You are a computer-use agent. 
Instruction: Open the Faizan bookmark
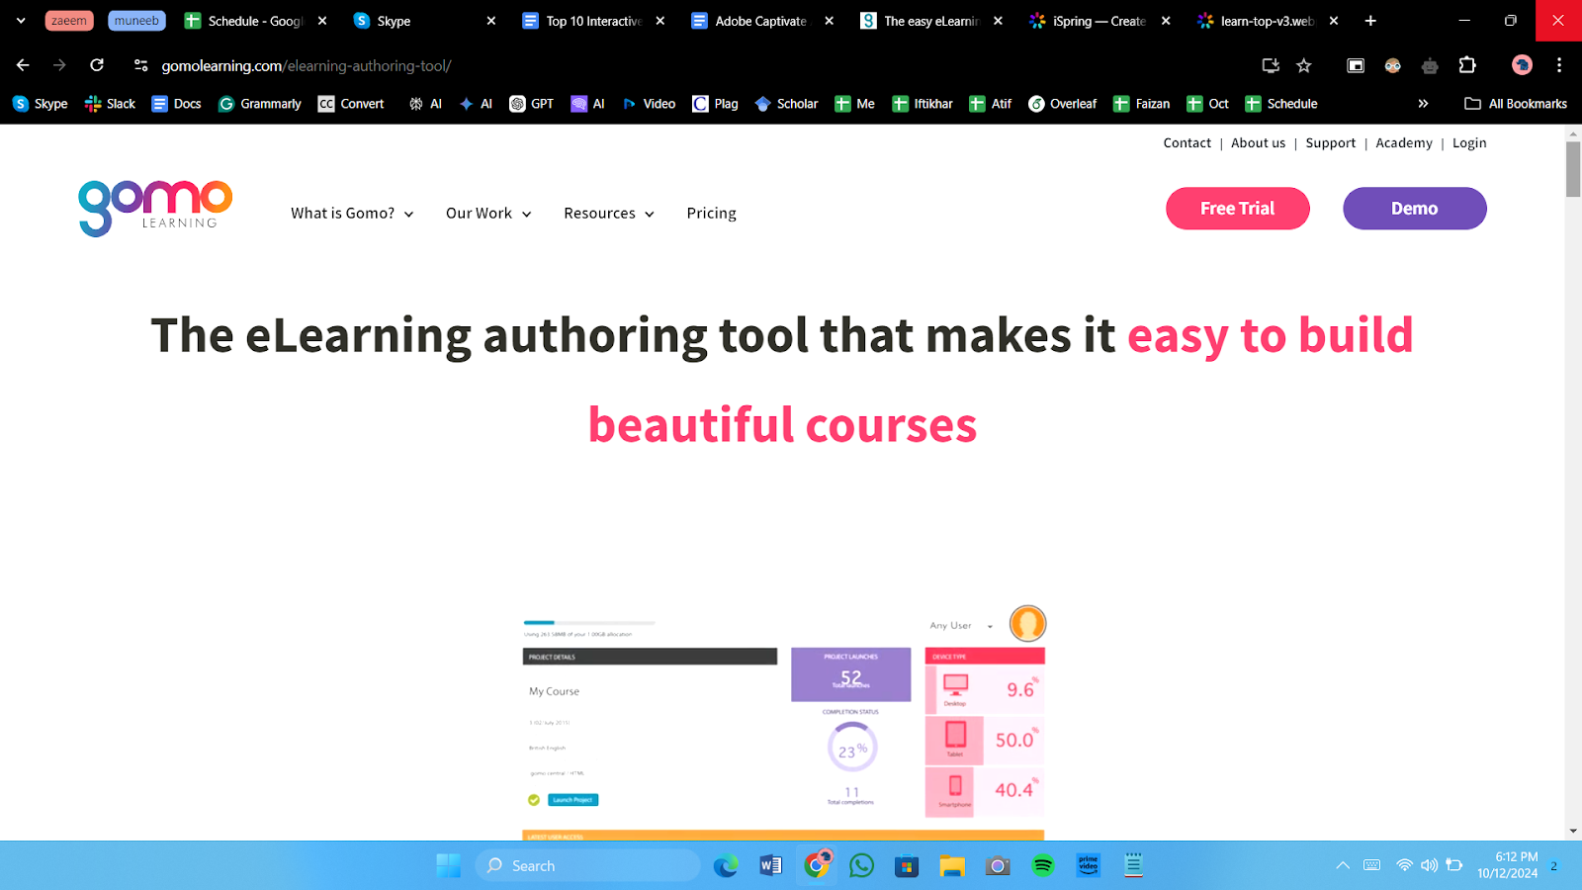pos(1142,104)
